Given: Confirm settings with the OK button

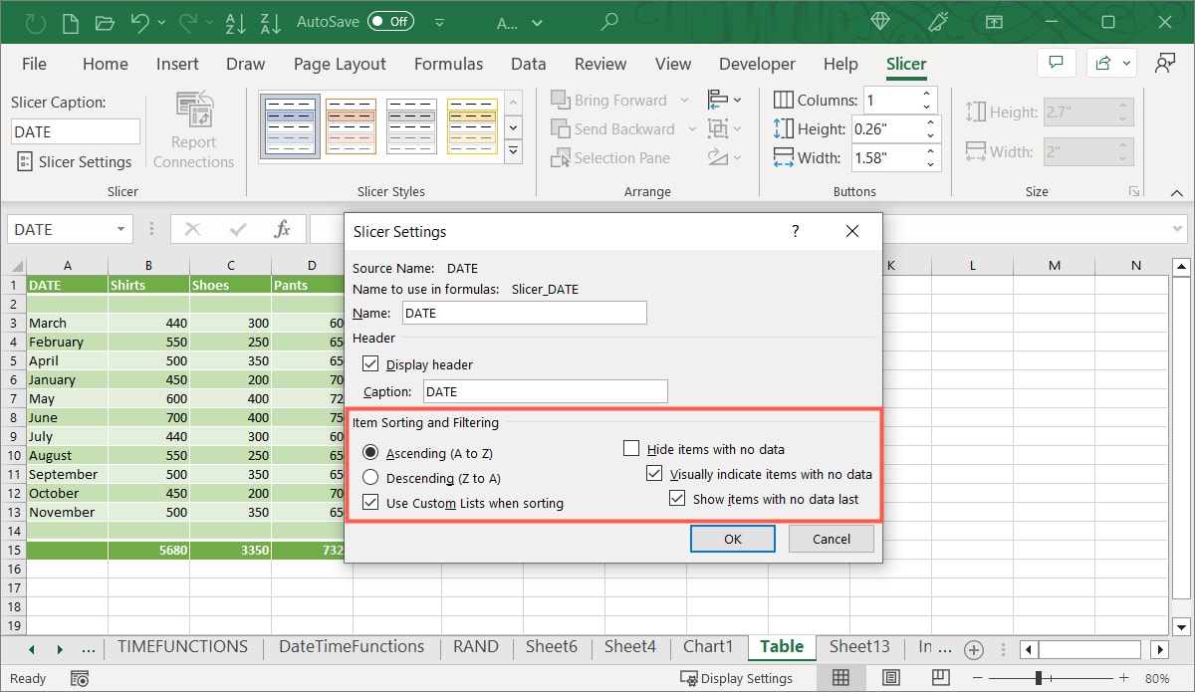Looking at the screenshot, I should 732,538.
